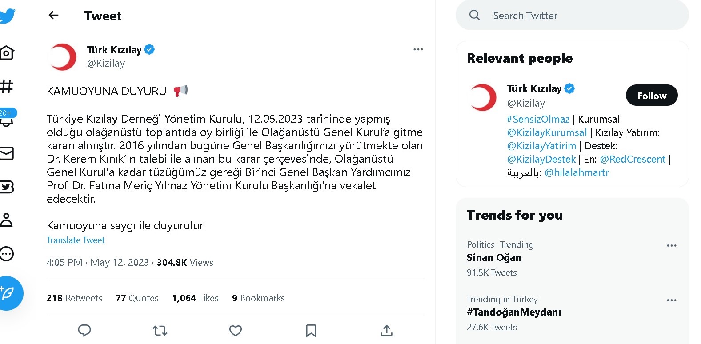Share the tweet via the share icon

[x=387, y=331]
